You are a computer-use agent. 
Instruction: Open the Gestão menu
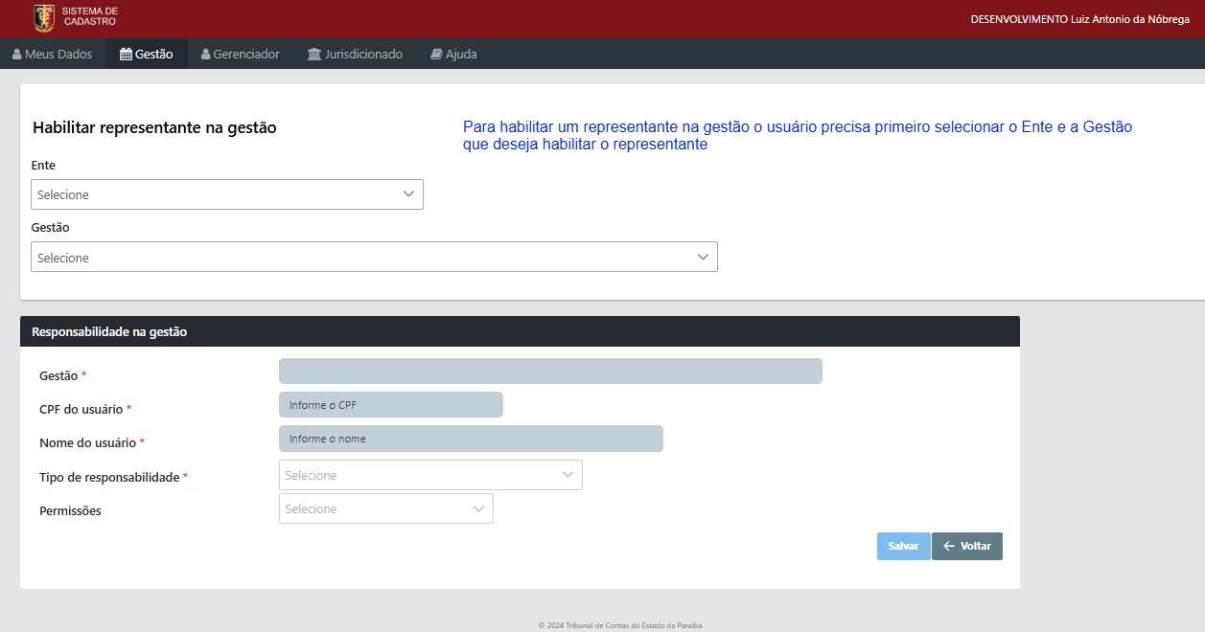147,55
